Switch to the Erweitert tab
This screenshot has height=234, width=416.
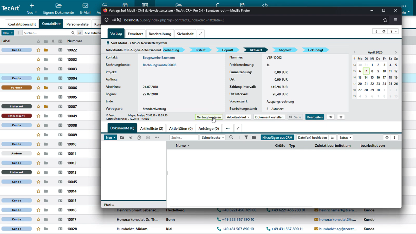135,34
